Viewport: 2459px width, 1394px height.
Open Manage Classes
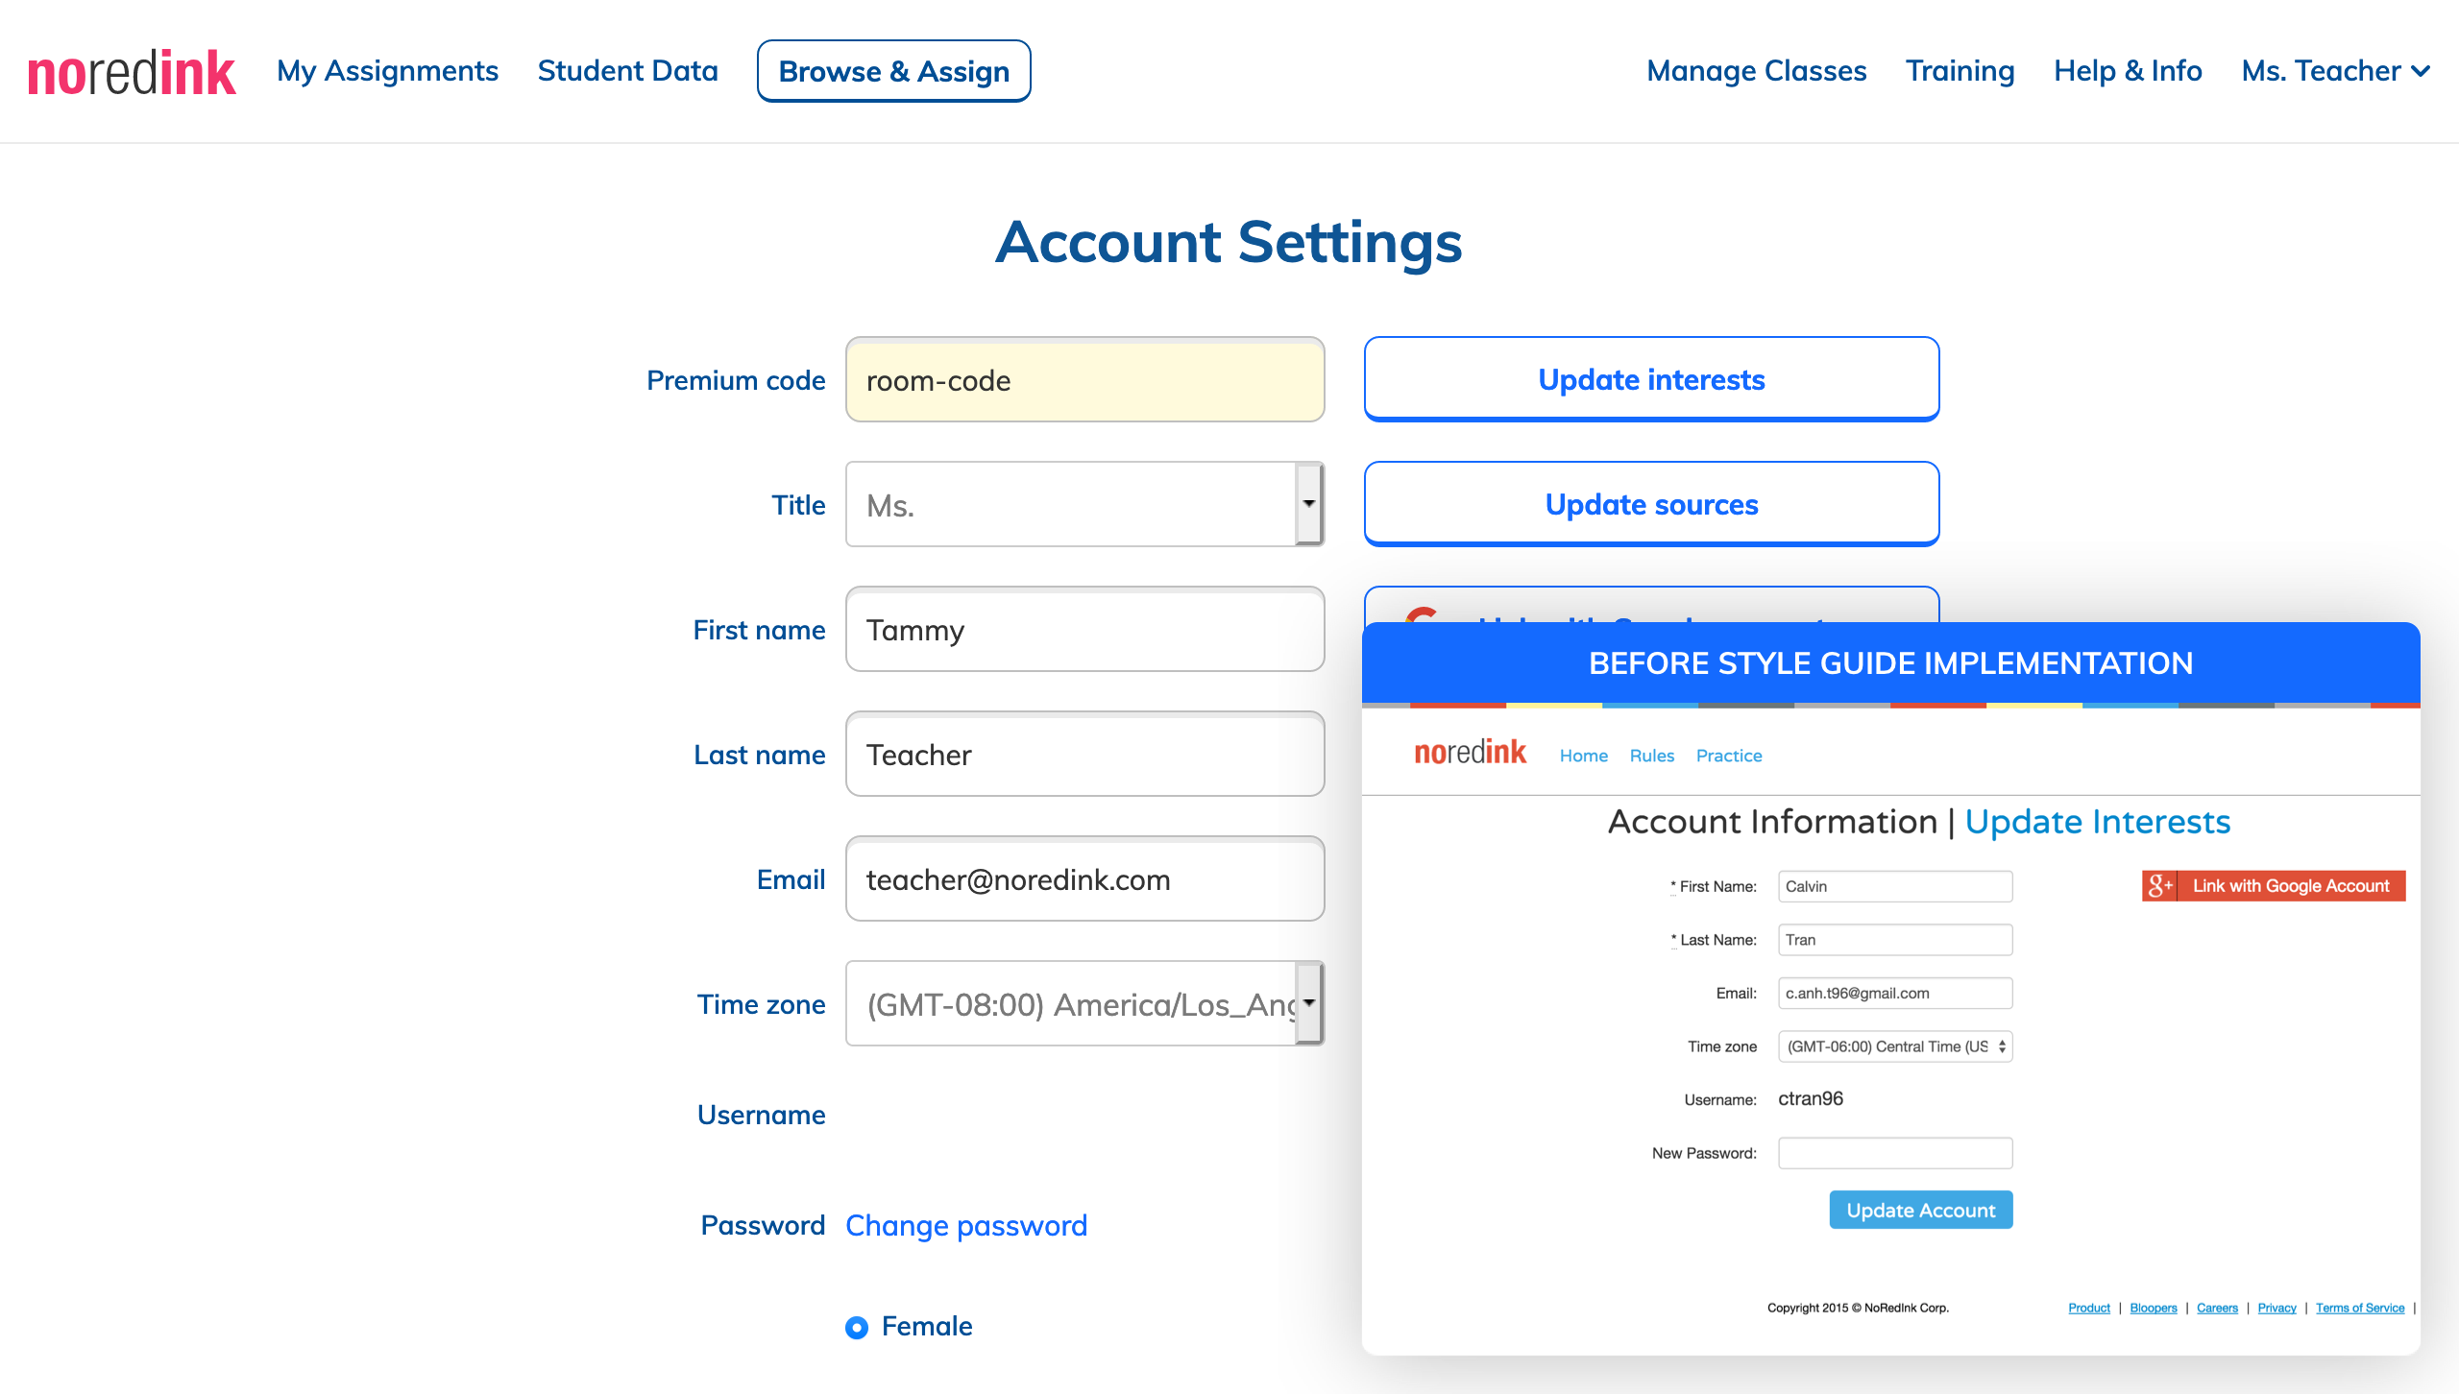[1756, 71]
